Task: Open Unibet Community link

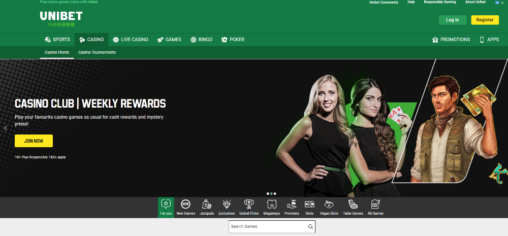Action: pyautogui.click(x=384, y=2)
